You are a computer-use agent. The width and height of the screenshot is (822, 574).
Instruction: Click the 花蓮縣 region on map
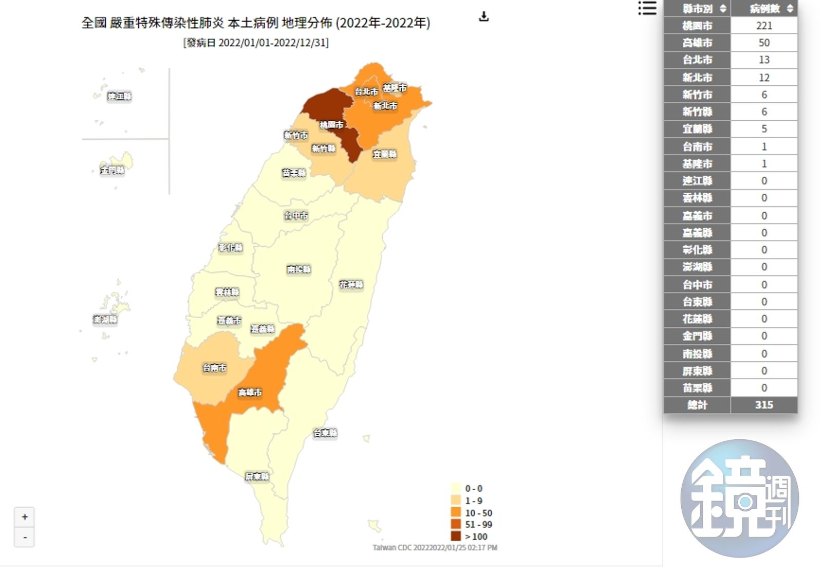351,285
